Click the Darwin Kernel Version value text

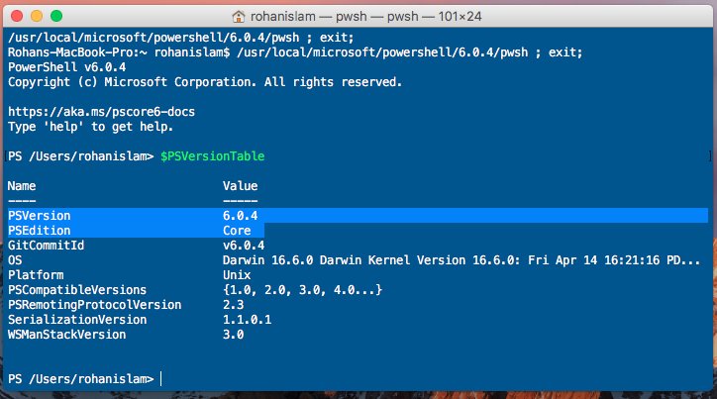pos(461,260)
